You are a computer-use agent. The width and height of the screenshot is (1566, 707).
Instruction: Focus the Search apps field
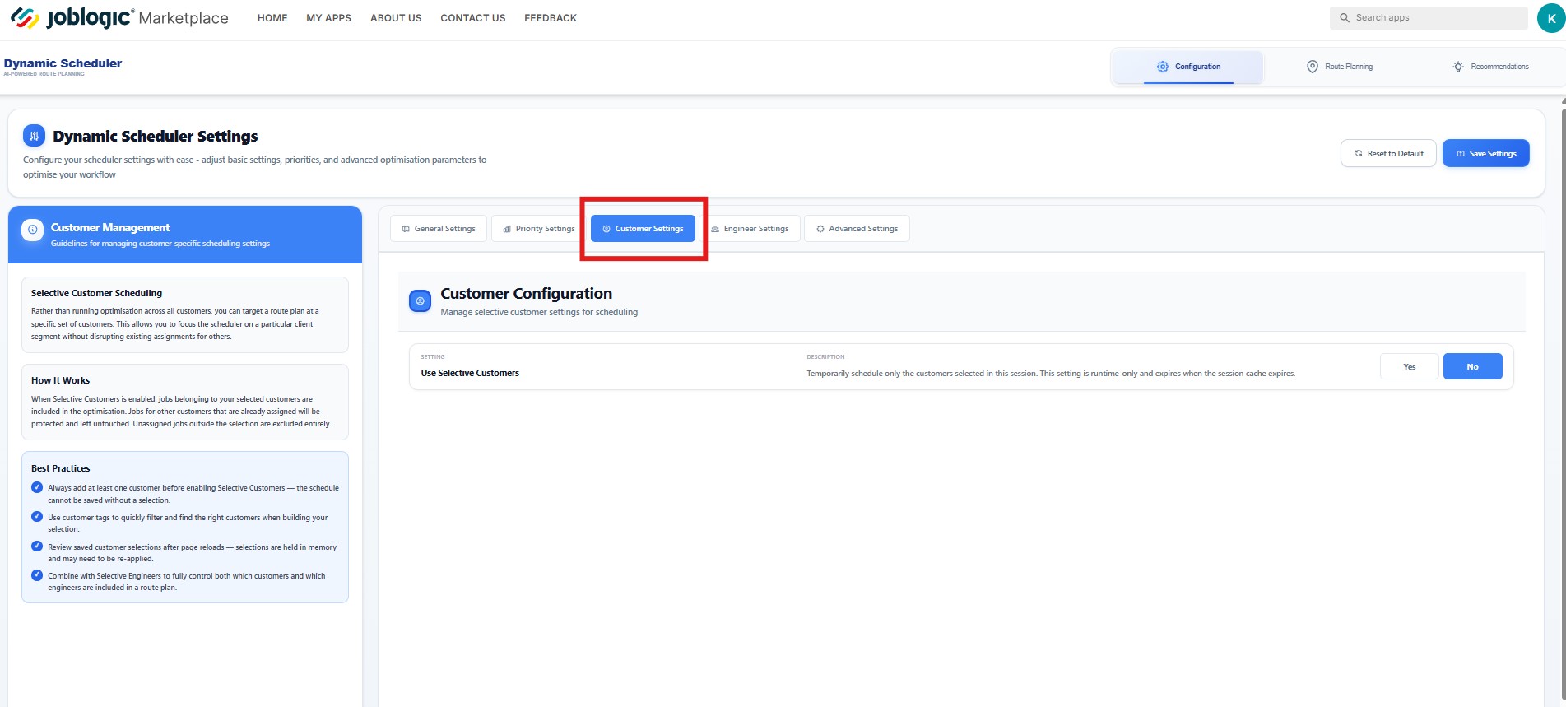pyautogui.click(x=1429, y=17)
